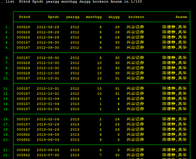This screenshot has height=159, width=196.
Task: Click monthgg value 10 in row 7
Action: point(99,63)
